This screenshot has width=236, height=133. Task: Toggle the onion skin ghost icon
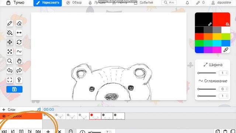(x=71, y=132)
